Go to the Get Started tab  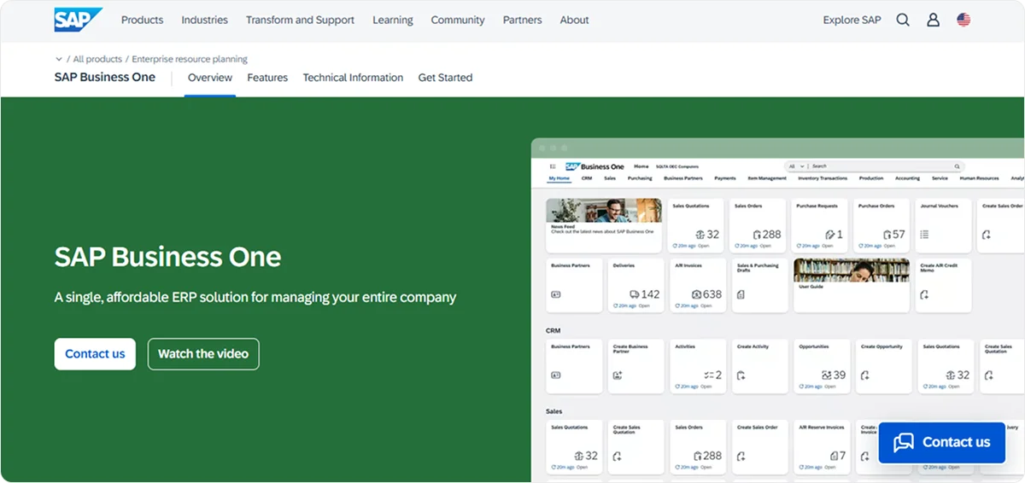(x=445, y=78)
